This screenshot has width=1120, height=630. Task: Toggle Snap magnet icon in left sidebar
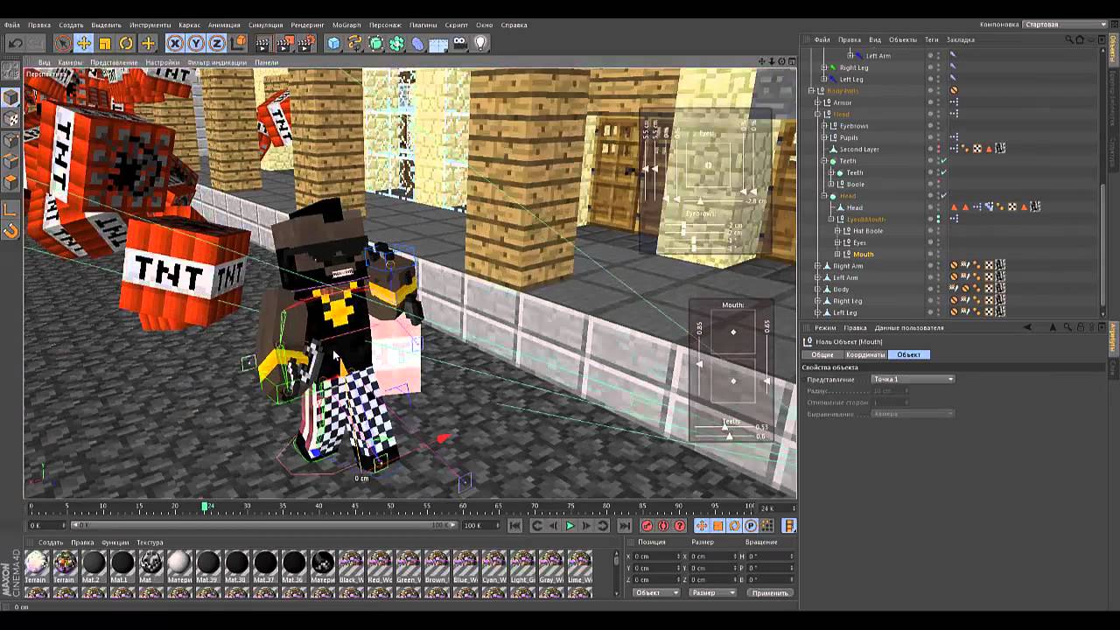click(x=10, y=230)
